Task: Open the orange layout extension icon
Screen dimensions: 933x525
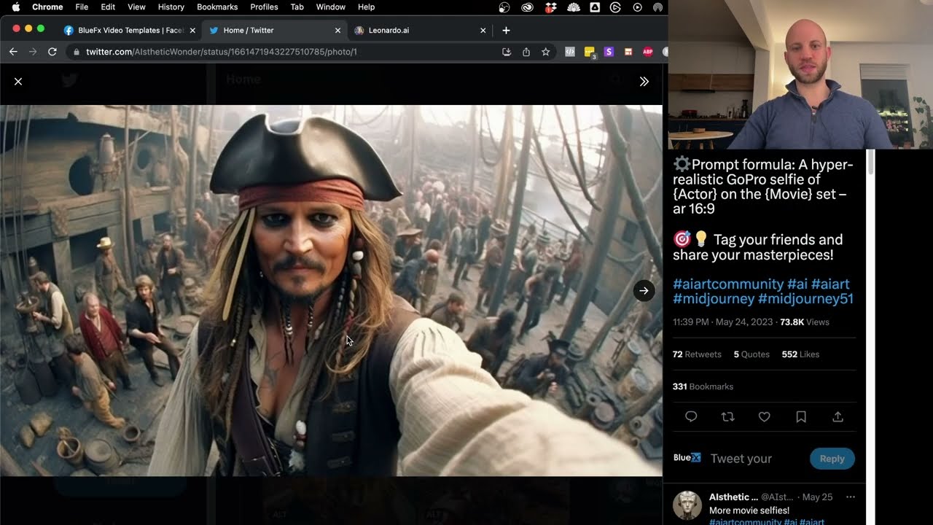Action: tap(628, 52)
